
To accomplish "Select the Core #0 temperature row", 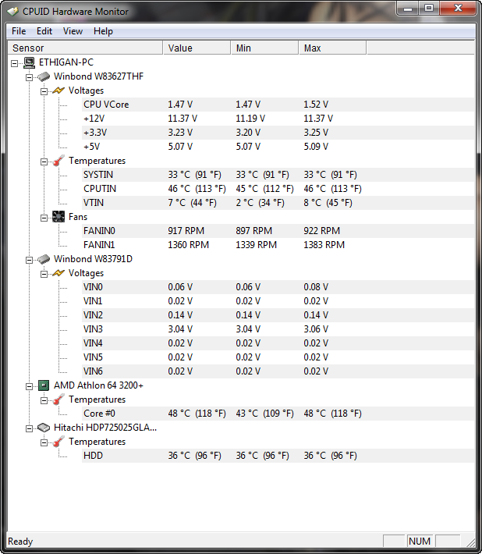I will pyautogui.click(x=278, y=414).
